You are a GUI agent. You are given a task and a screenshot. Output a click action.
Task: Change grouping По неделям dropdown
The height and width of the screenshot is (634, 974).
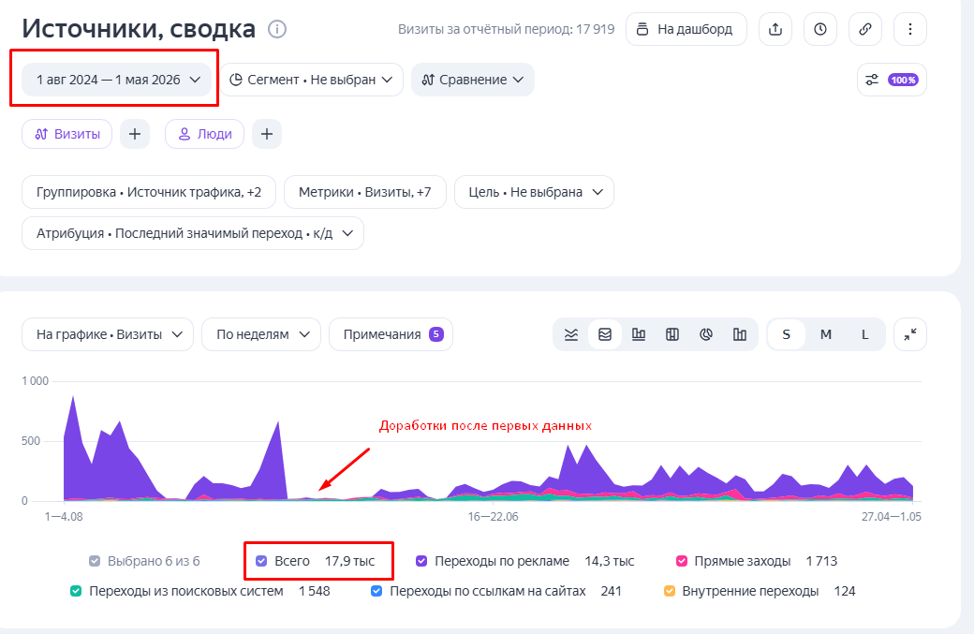(261, 334)
